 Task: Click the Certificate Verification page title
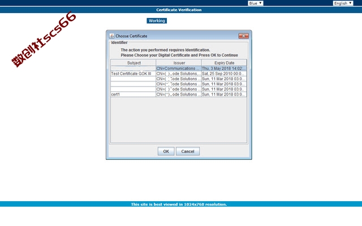pyautogui.click(x=179, y=10)
